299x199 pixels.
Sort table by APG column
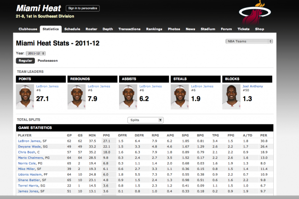(x=170, y=135)
